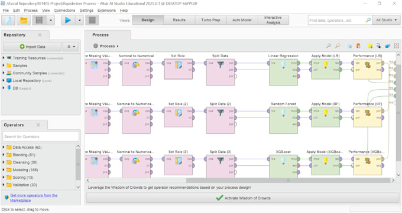Open the Process menu
Viewport: 402px width, 213px height.
pyautogui.click(x=31, y=11)
